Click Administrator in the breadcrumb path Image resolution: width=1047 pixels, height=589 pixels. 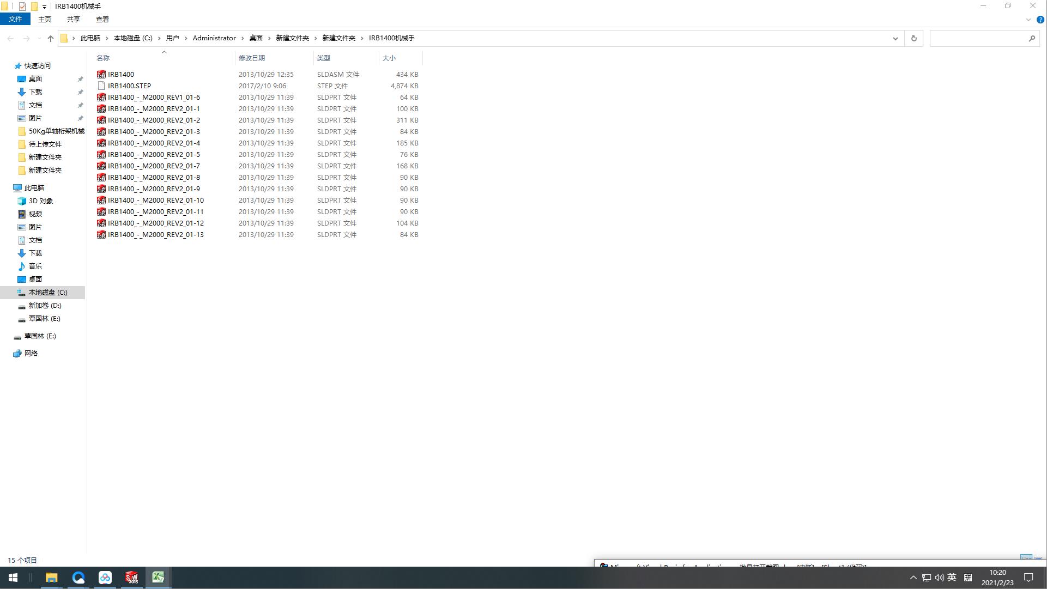[214, 38]
